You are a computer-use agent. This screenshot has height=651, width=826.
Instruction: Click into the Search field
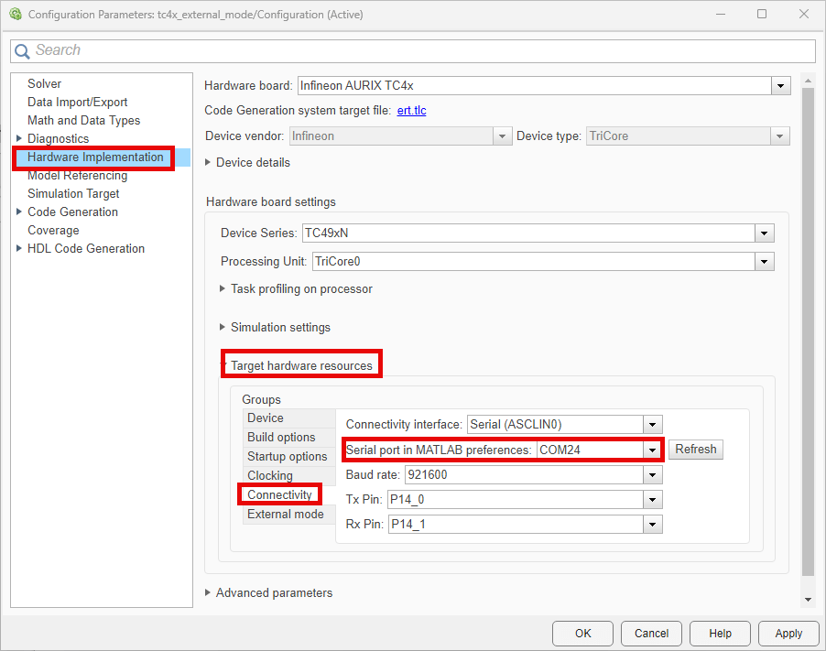(421, 51)
